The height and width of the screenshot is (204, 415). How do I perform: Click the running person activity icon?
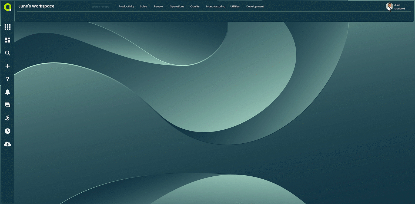(x=8, y=118)
